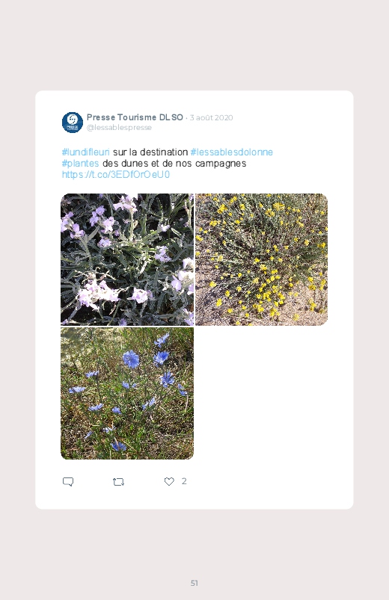Open the #lessablesdolonne hashtag

pos(232,152)
